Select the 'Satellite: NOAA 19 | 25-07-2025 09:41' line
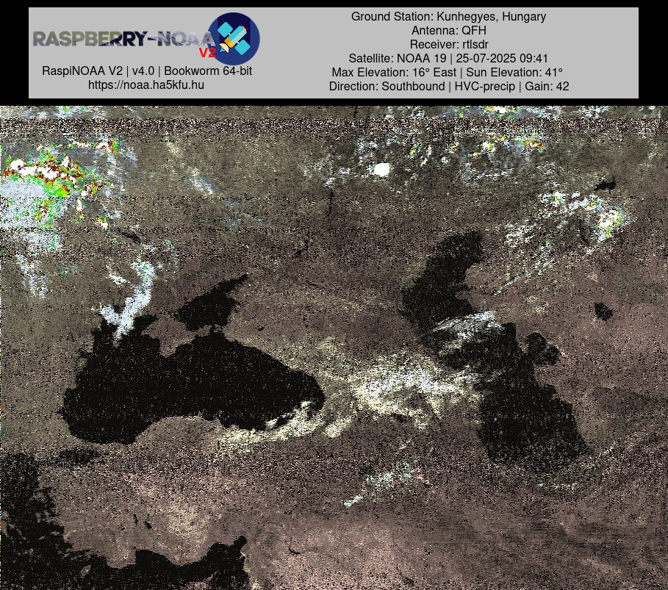The height and width of the screenshot is (590, 668). click(x=448, y=58)
